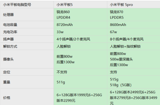The image size is (160, 105).
Task: Select the 8个扬声器/4个麦克风 cell
Action: point(127,39)
